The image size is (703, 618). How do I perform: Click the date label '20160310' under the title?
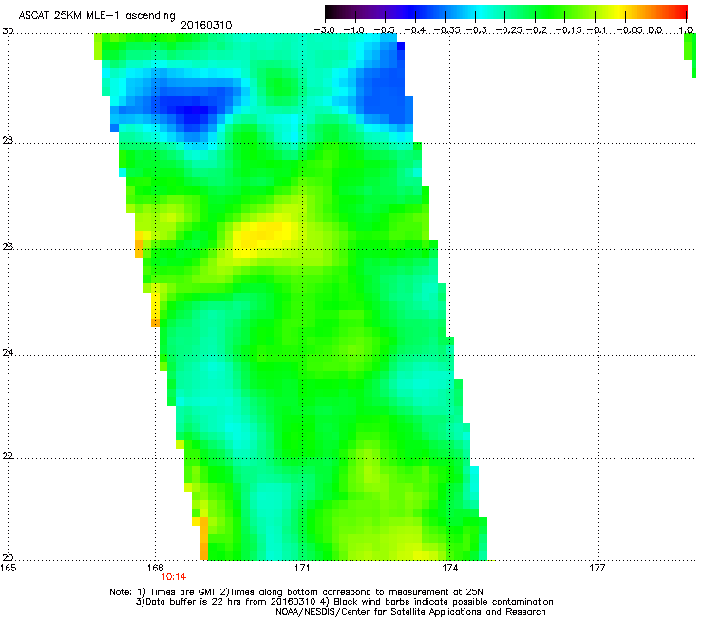click(x=206, y=25)
